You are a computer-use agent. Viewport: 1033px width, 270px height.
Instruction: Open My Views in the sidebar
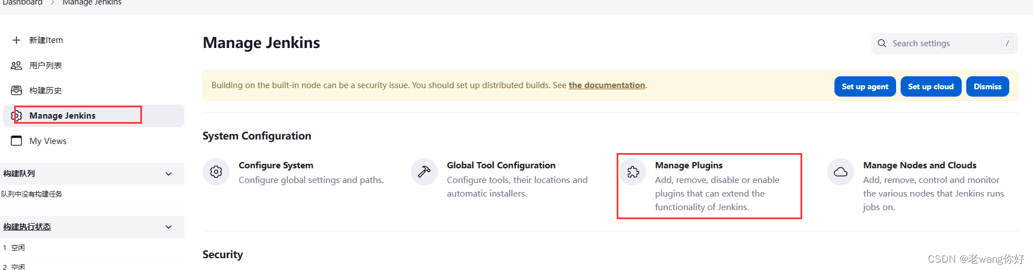click(48, 141)
